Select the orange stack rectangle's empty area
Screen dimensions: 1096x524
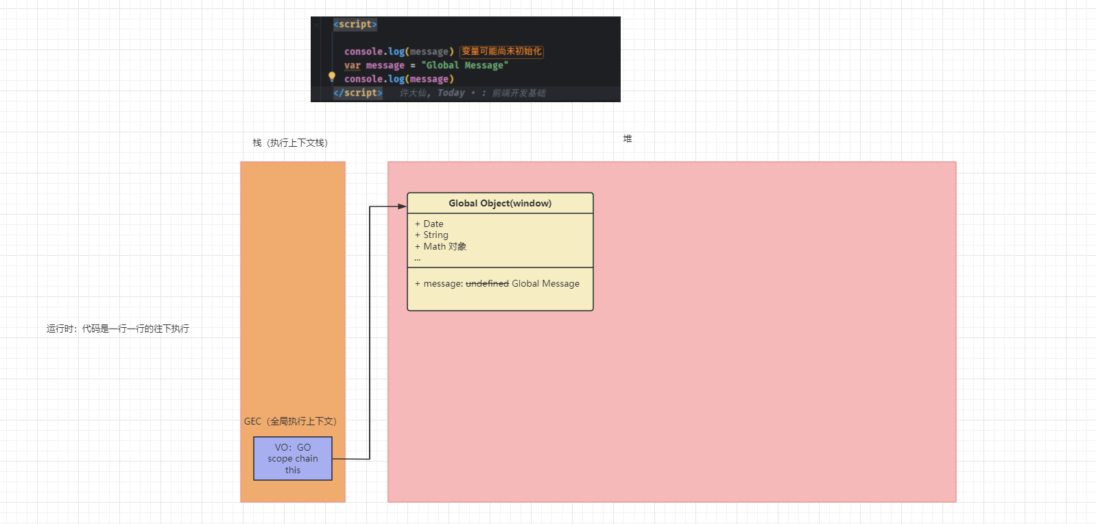click(293, 288)
